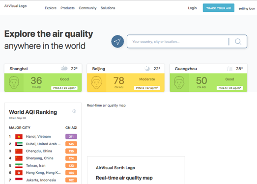257x184 pixels.
Task: Select Dubai, United Arab ... row
Action: [x=43, y=144]
